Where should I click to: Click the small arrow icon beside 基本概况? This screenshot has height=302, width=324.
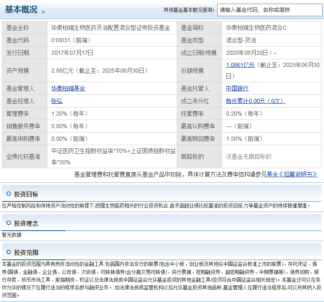[43, 12]
